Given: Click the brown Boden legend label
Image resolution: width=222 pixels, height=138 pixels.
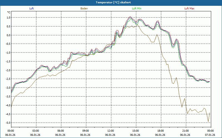Looking at the screenshot, I should [84, 9].
